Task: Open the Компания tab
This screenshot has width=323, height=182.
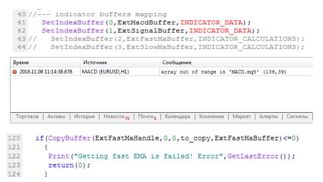Action: [211, 116]
